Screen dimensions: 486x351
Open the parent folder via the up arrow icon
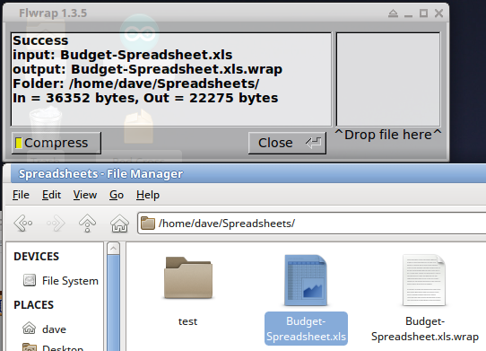pyautogui.click(x=87, y=223)
